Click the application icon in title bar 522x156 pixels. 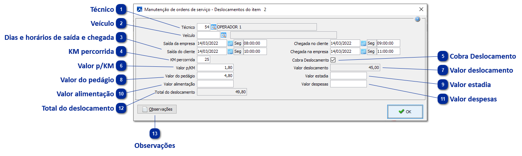click(x=140, y=9)
